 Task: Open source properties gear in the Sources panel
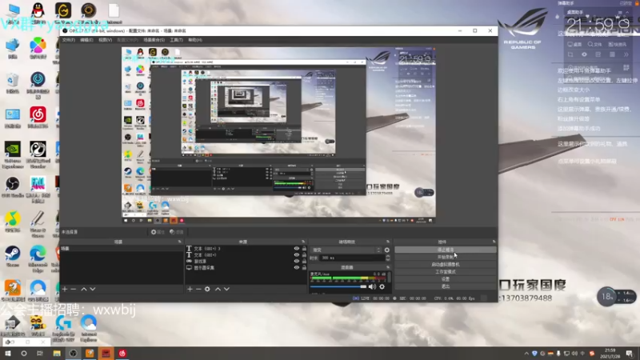click(x=207, y=289)
